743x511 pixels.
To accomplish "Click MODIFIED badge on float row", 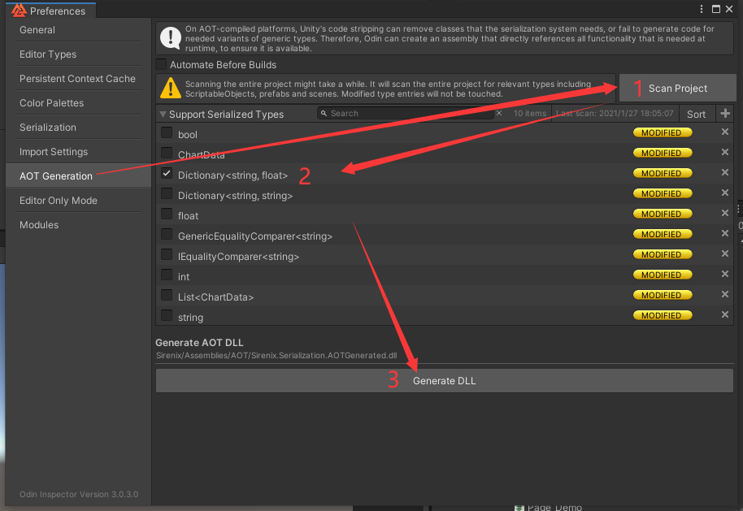I will [x=663, y=214].
